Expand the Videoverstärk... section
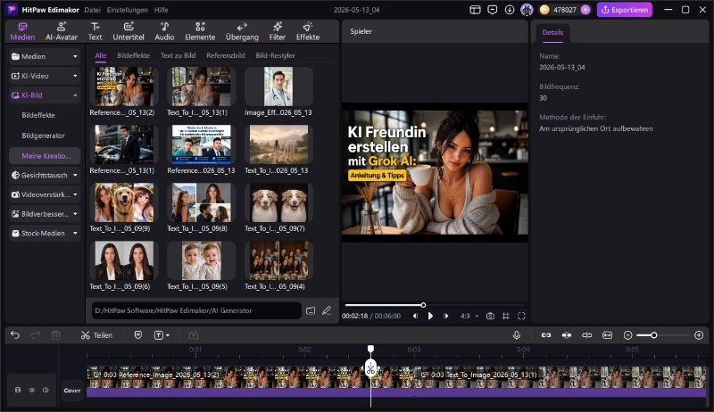The height and width of the screenshot is (412, 714). (44, 194)
